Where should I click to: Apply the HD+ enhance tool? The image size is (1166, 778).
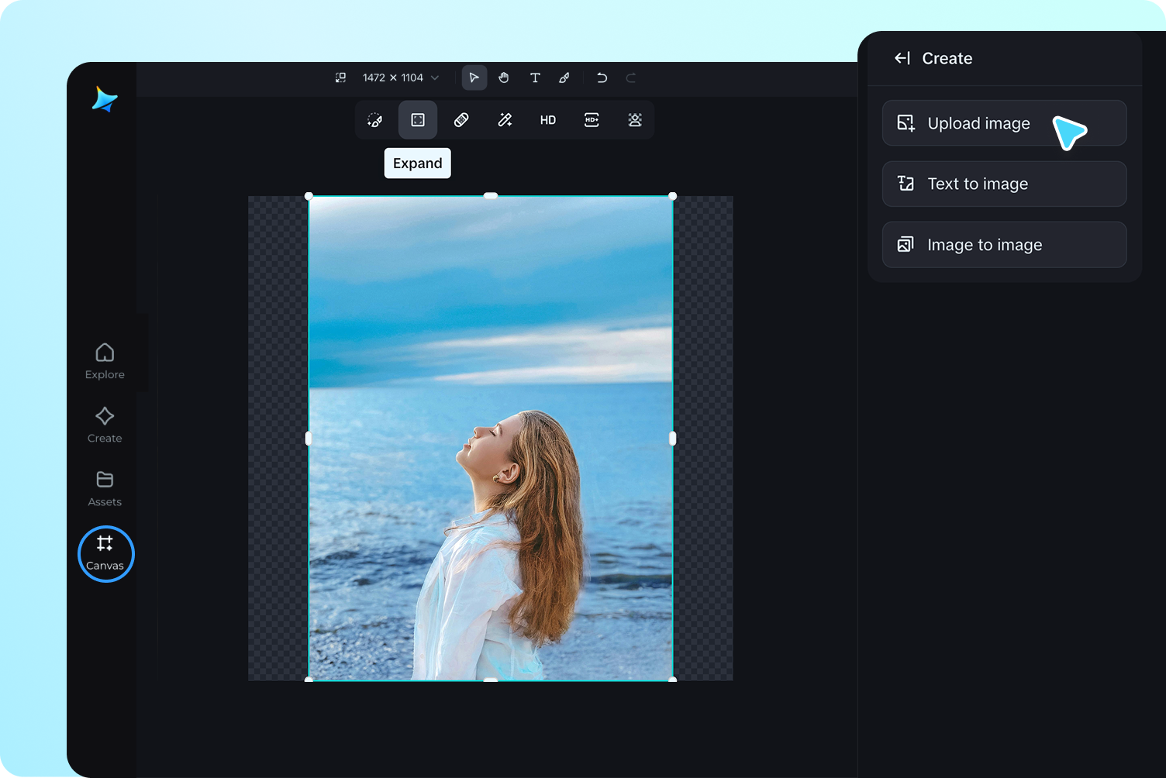tap(592, 120)
